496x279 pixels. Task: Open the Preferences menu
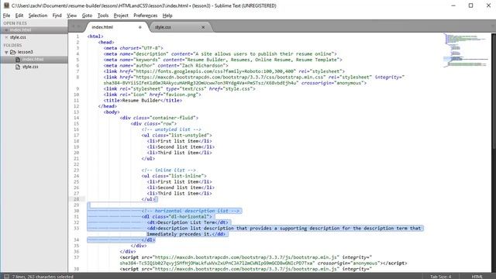pos(145,15)
